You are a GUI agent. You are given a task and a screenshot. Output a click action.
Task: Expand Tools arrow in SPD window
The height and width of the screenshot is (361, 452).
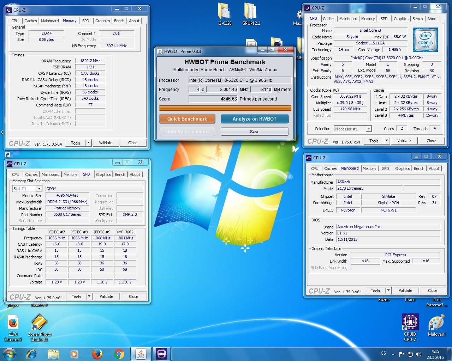click(89, 296)
